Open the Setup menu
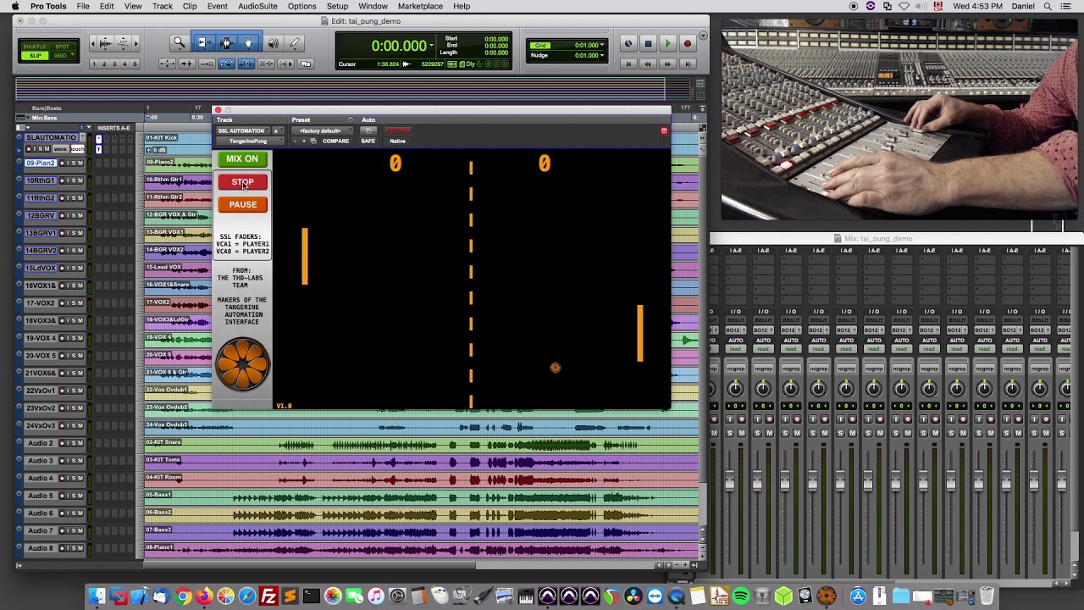Viewport: 1084px width, 610px height. 337,6
